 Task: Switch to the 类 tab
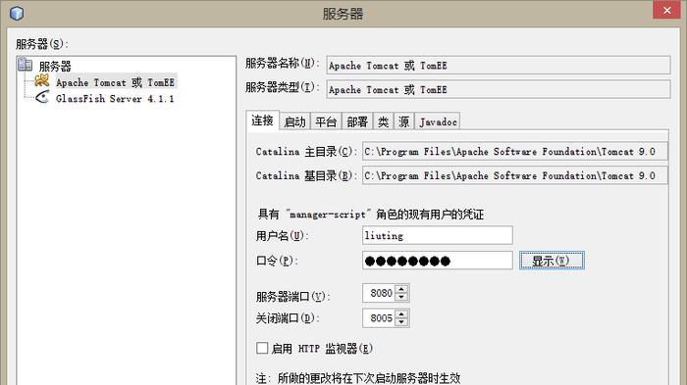click(x=384, y=121)
